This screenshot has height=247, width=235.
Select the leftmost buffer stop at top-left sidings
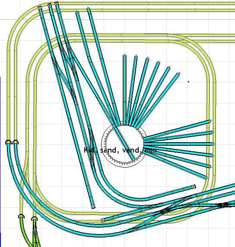tap(40, 8)
